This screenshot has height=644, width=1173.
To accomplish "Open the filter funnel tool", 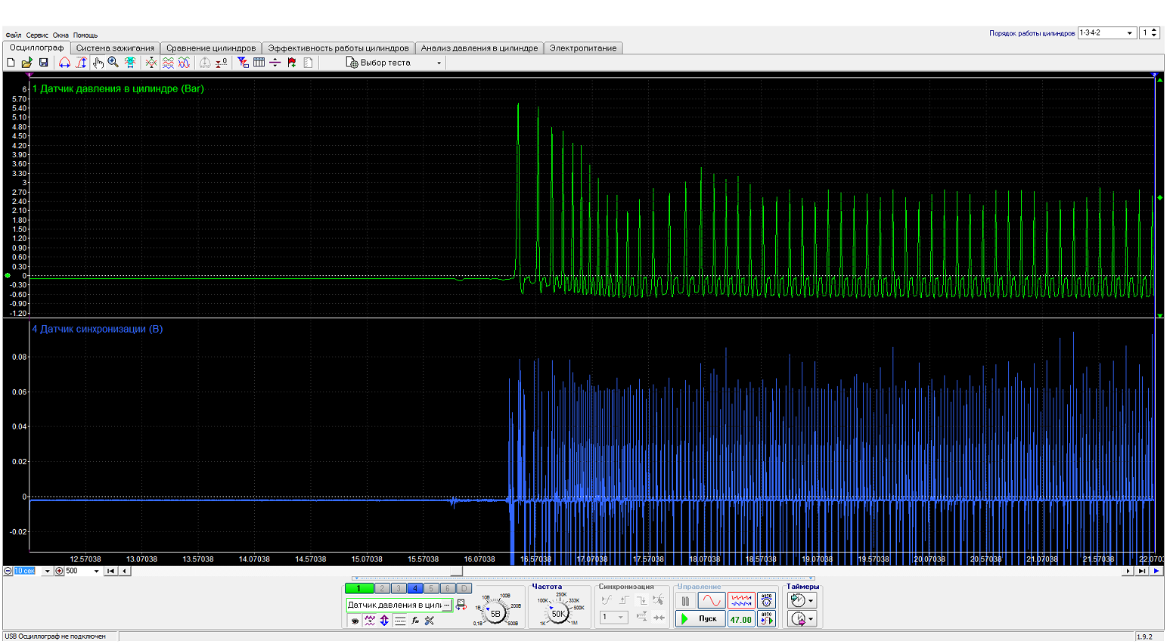I will (242, 63).
